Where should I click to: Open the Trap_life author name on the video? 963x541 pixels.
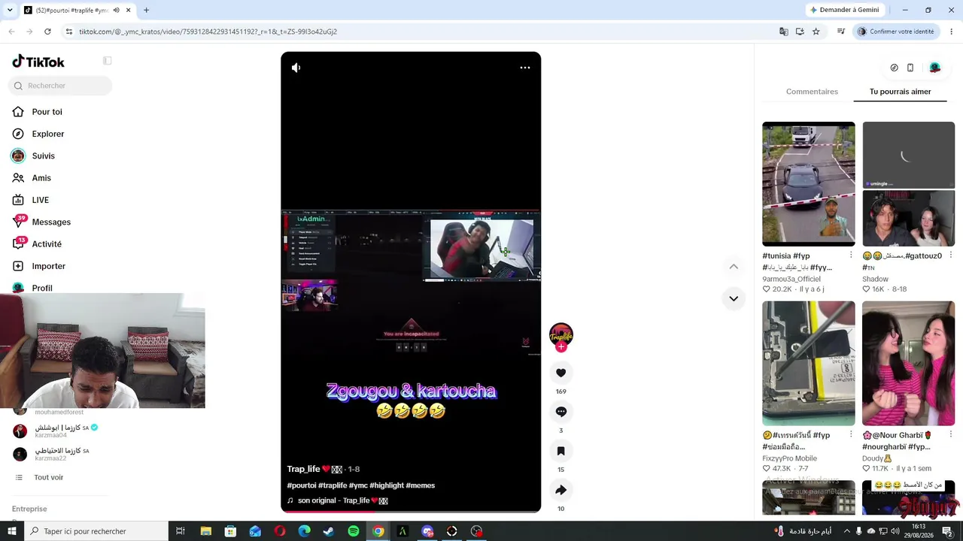[x=304, y=469]
